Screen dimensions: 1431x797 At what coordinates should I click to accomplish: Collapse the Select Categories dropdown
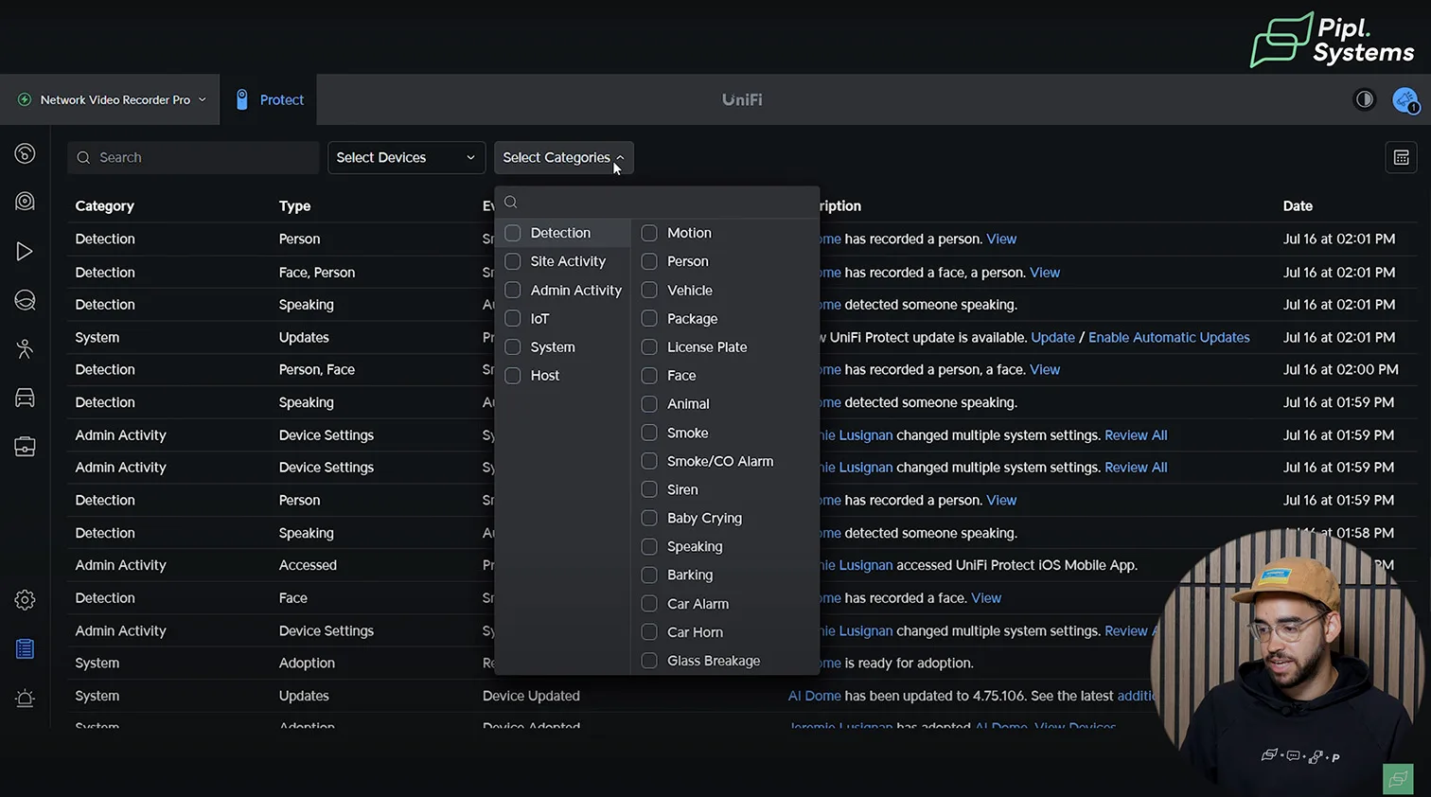(x=563, y=158)
